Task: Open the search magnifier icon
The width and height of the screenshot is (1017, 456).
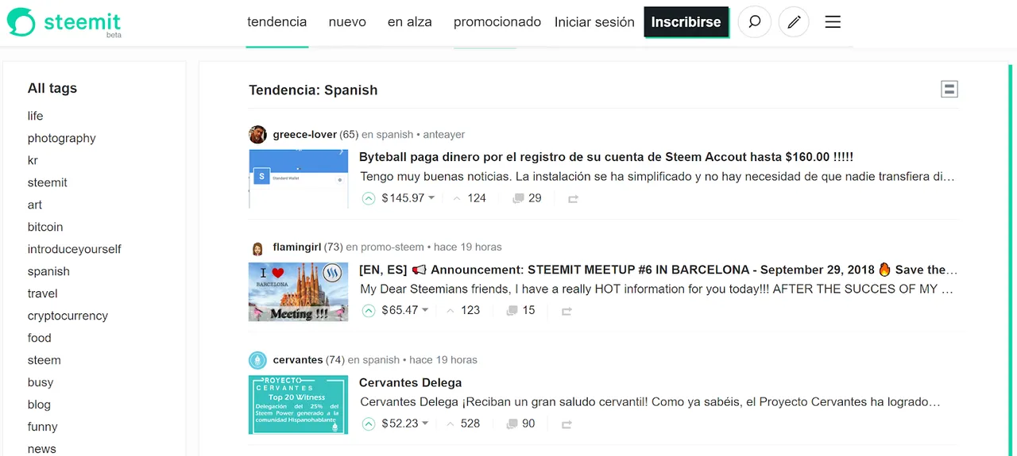Action: pyautogui.click(x=755, y=22)
